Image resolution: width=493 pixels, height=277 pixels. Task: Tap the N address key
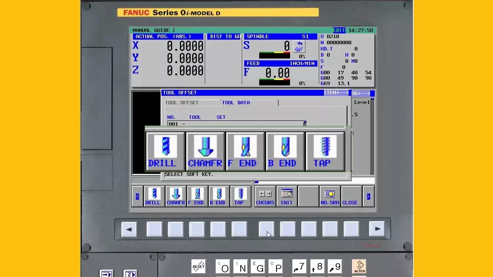point(241,267)
